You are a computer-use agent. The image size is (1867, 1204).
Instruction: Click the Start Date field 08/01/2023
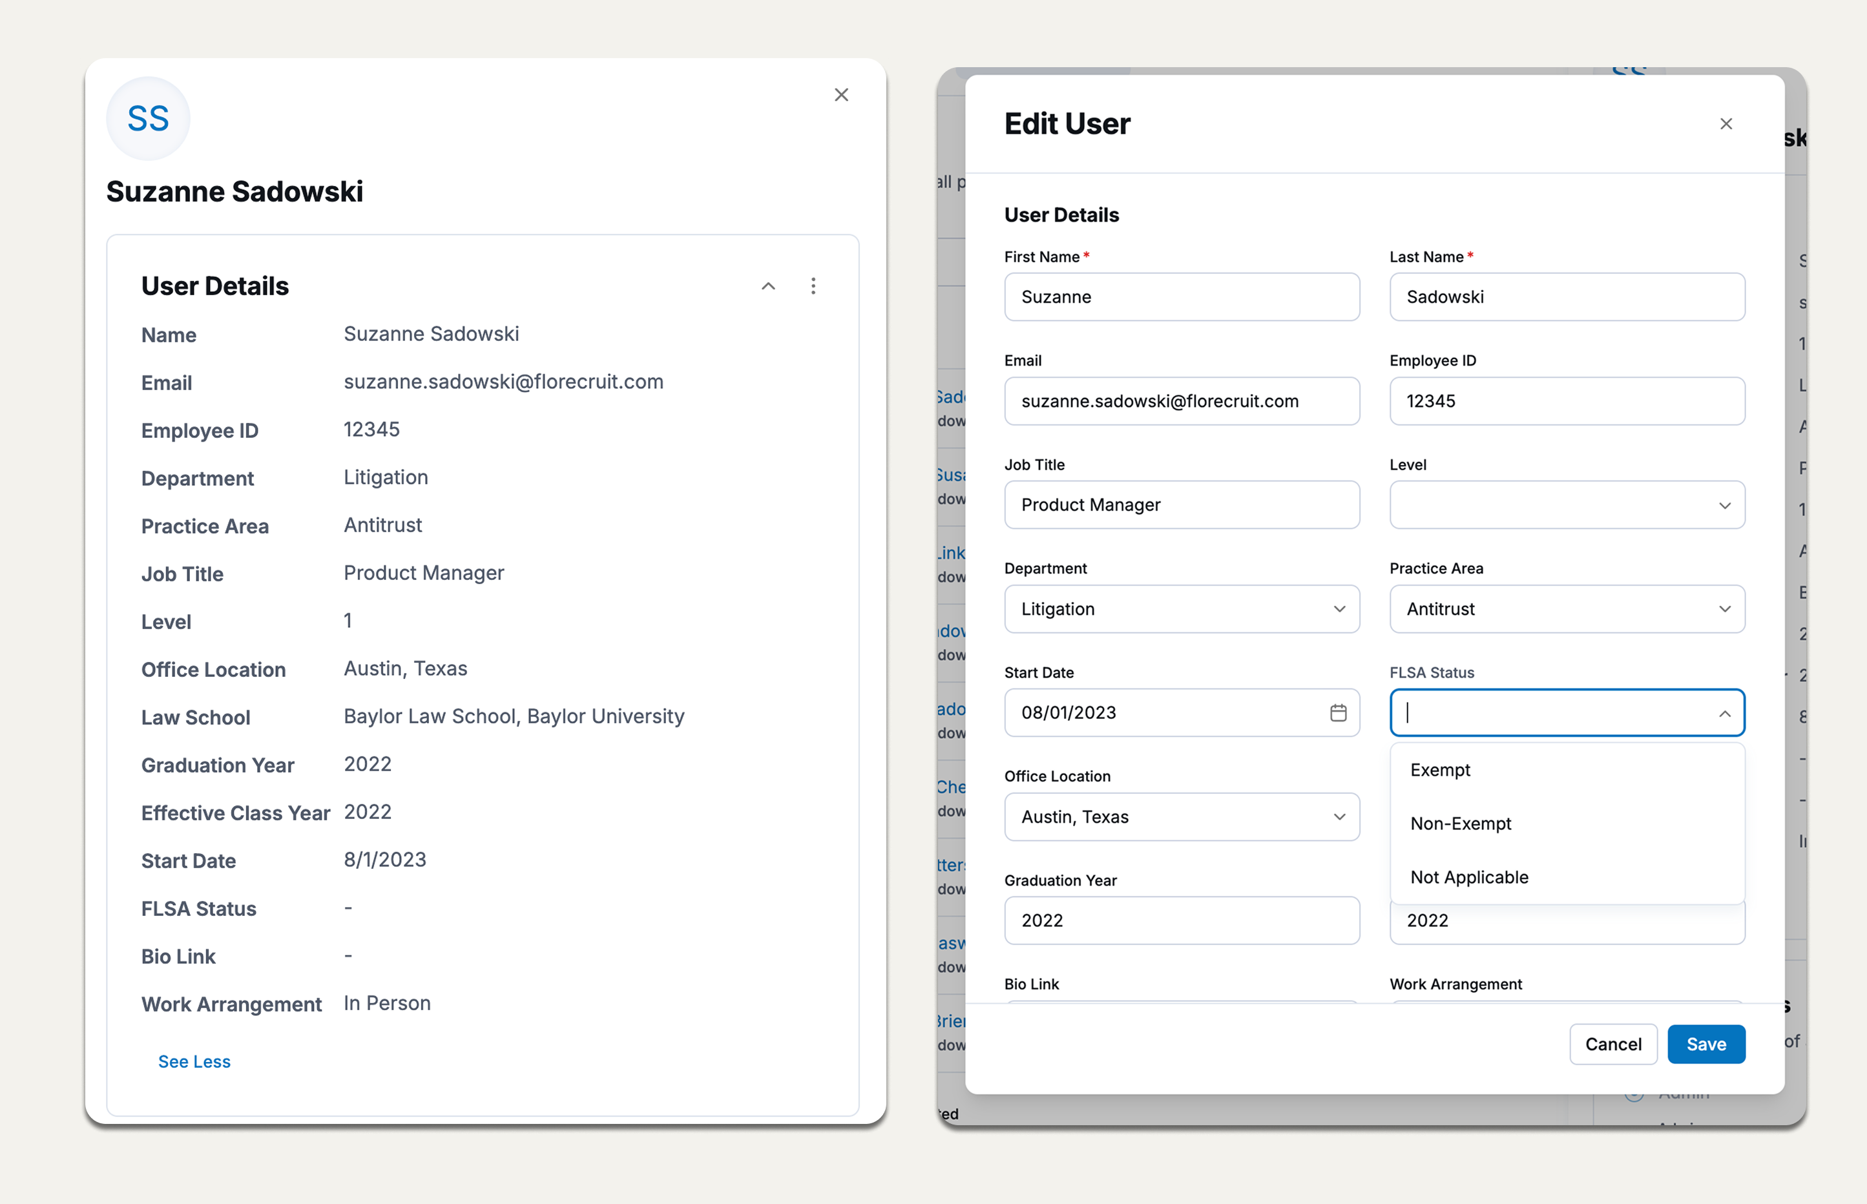(1182, 713)
